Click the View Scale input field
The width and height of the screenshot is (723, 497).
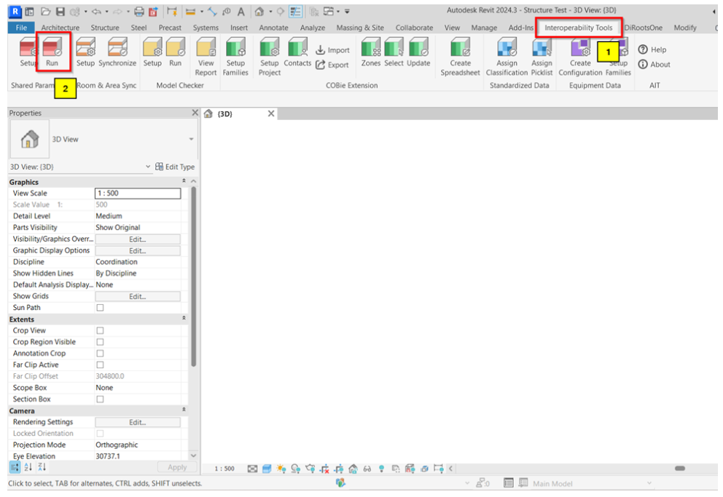tap(138, 194)
